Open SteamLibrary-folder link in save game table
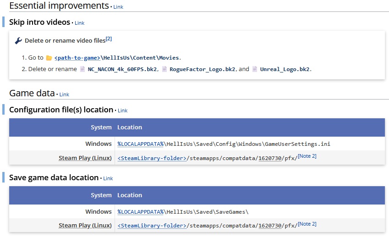Image resolution: width=389 pixels, height=238 pixels. [x=152, y=226]
